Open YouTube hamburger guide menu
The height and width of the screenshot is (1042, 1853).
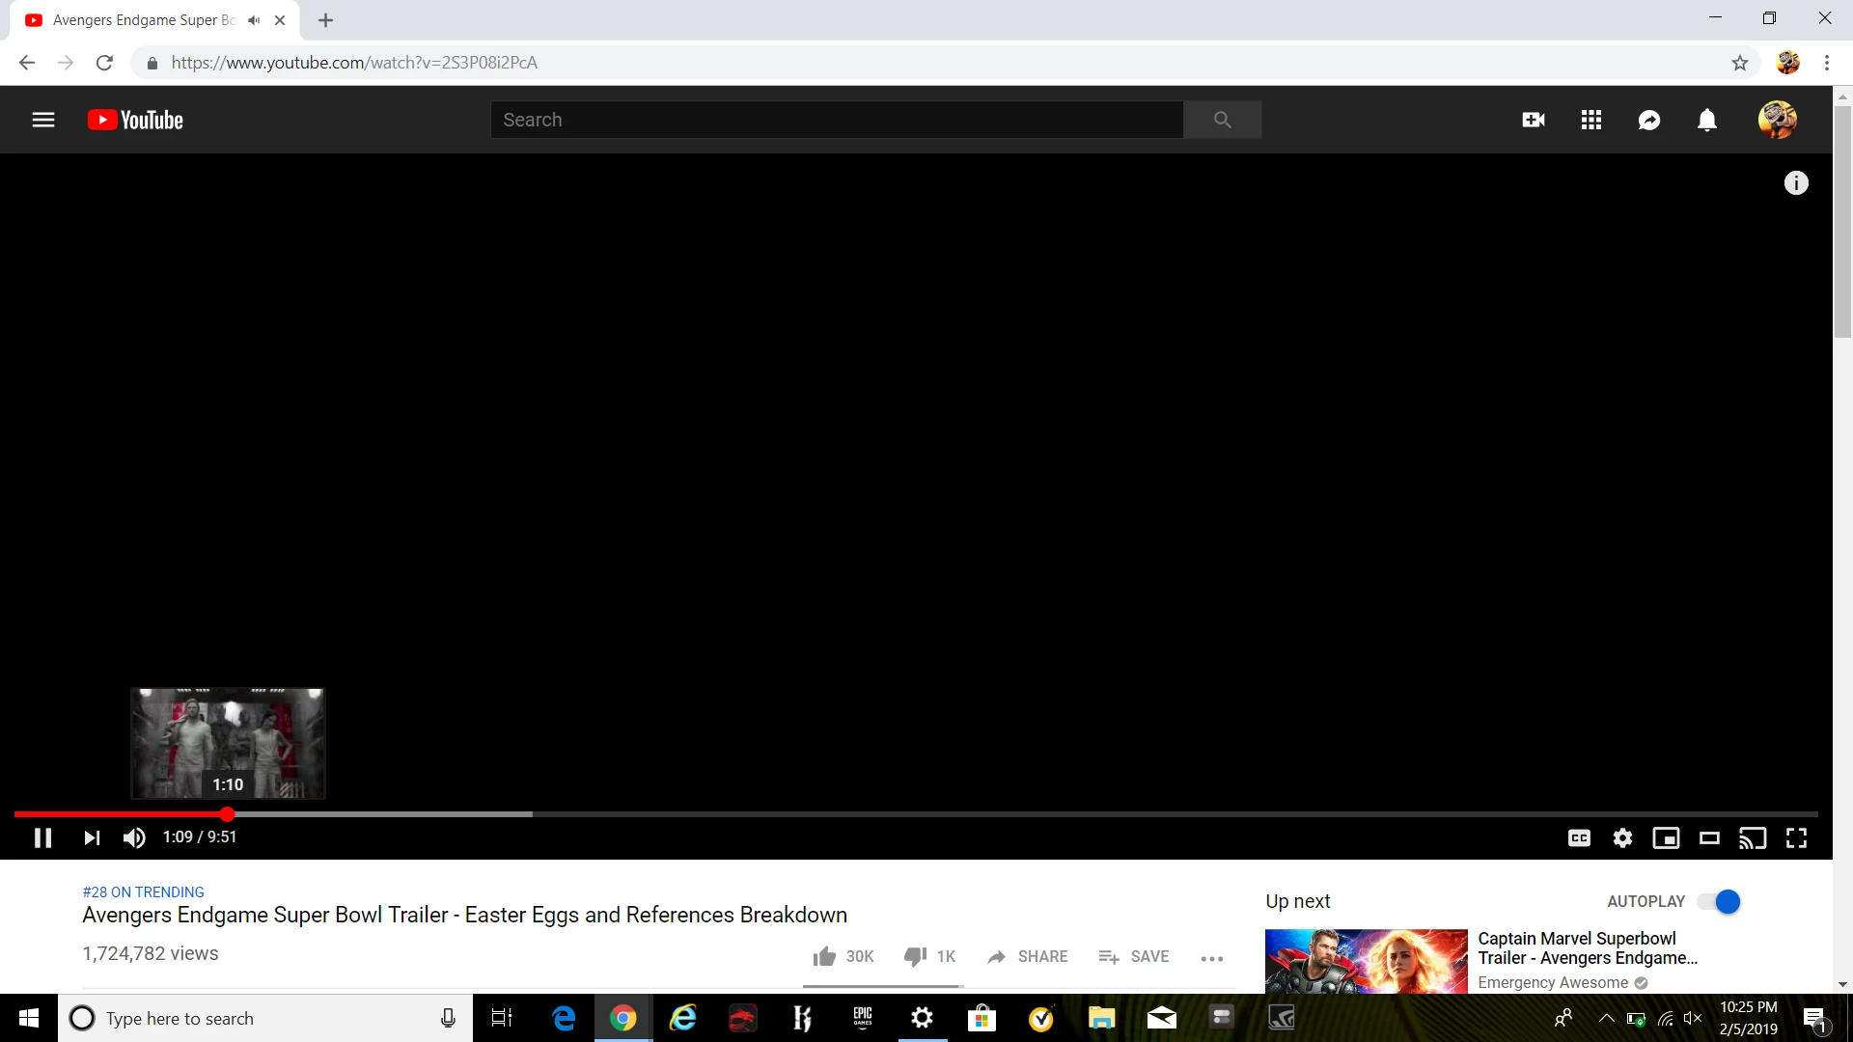pos(42,120)
